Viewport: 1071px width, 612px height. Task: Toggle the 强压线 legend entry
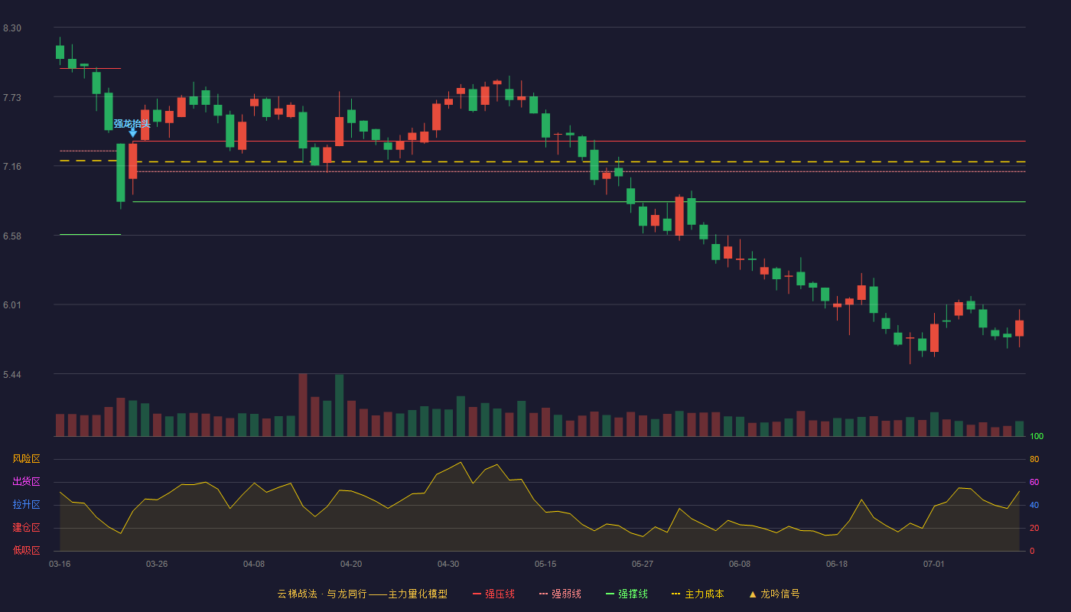[493, 594]
